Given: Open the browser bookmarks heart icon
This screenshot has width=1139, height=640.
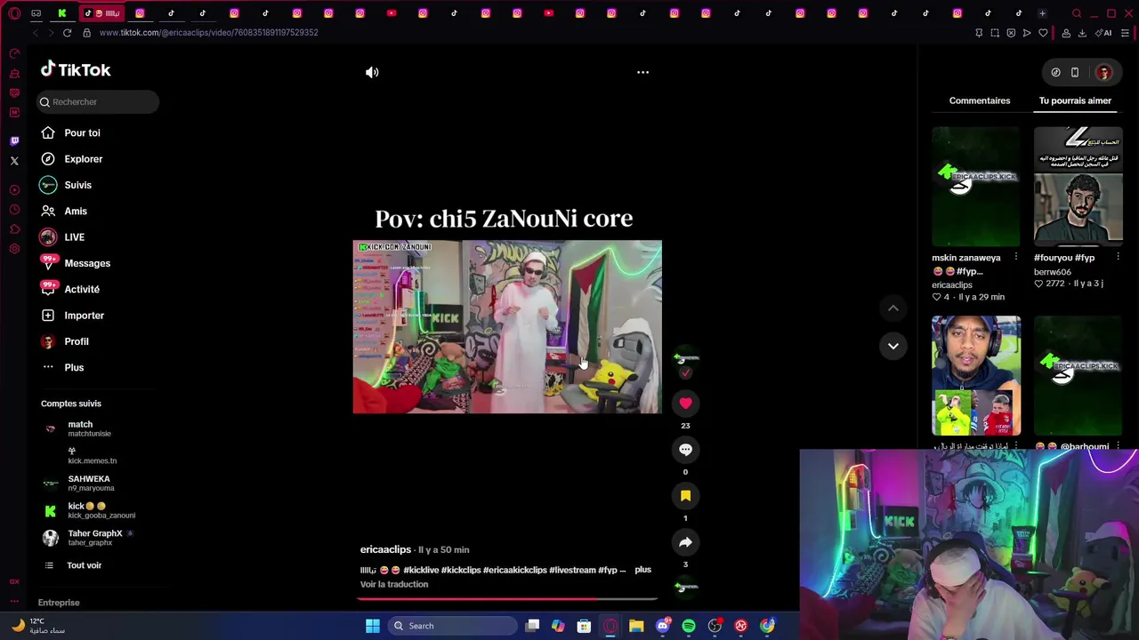Looking at the screenshot, I should click(x=1043, y=33).
